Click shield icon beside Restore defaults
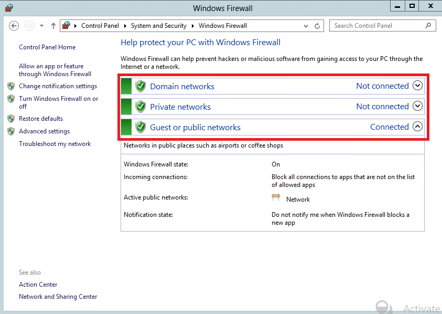The image size is (442, 314). click(11, 119)
